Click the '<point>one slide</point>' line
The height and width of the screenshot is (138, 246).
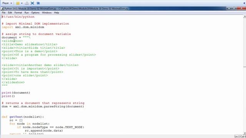pos(25,75)
